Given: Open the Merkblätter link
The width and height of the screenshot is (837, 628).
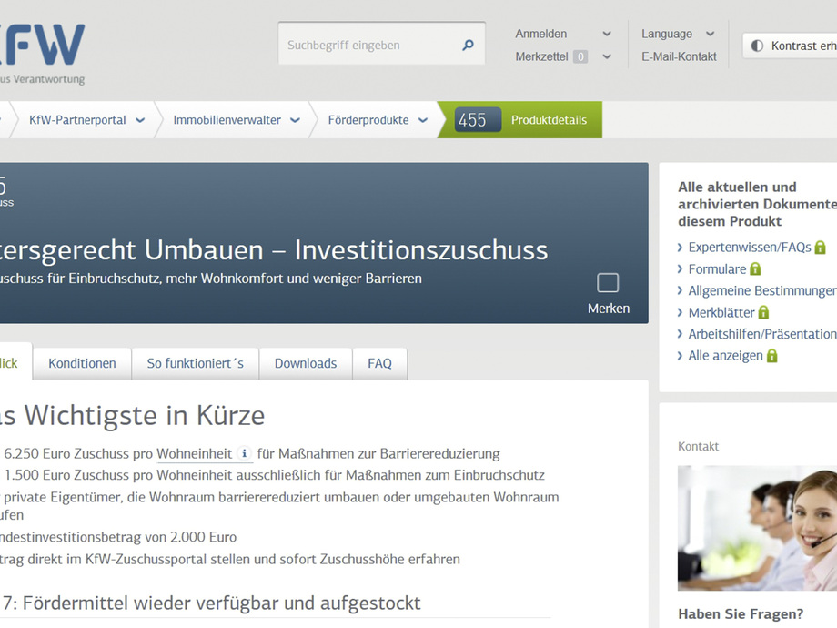Looking at the screenshot, I should coord(721,312).
